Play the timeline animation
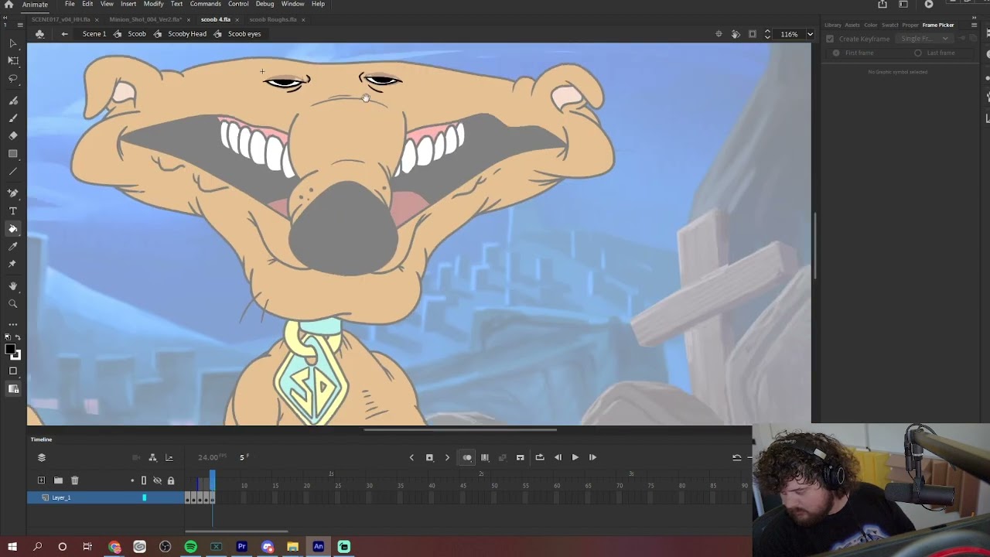 tap(575, 457)
